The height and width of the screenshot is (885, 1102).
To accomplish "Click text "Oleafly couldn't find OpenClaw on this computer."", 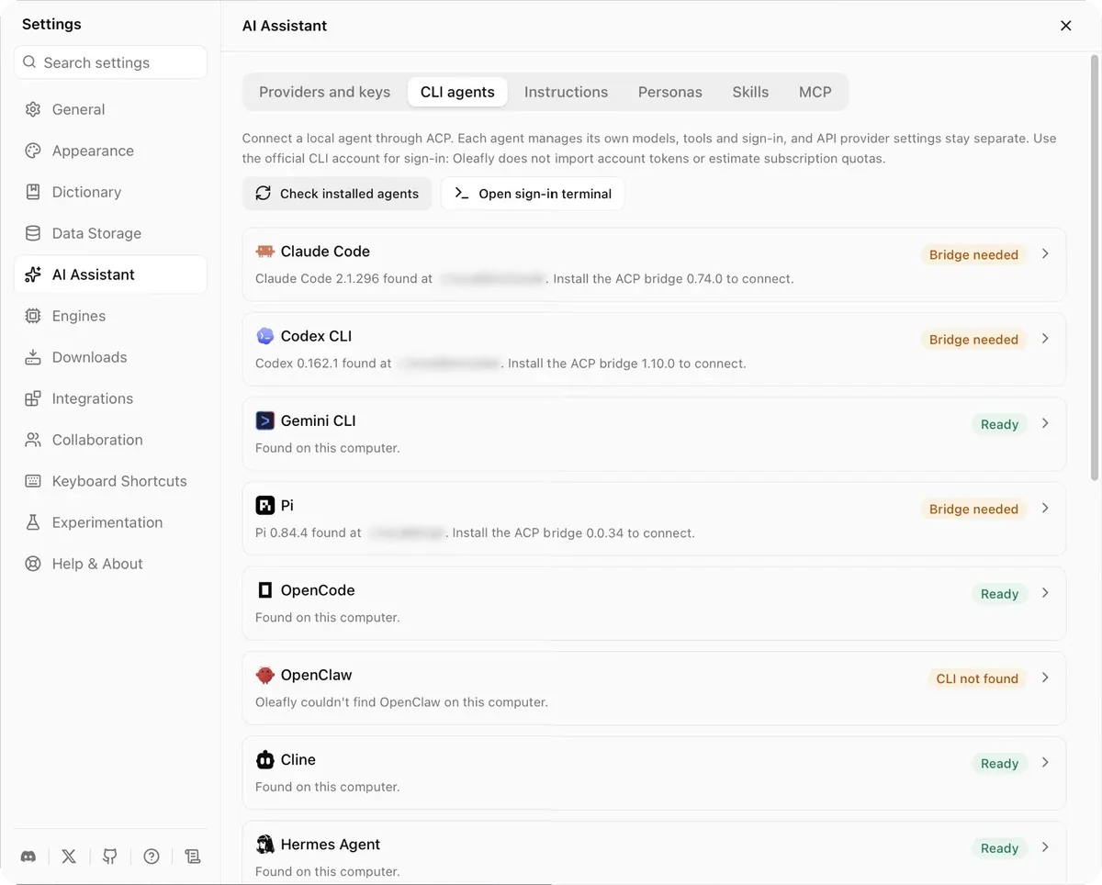I will pyautogui.click(x=401, y=702).
